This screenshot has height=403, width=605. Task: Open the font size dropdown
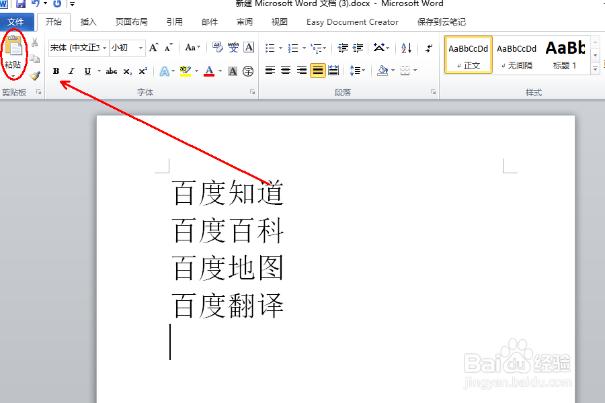tap(141, 48)
